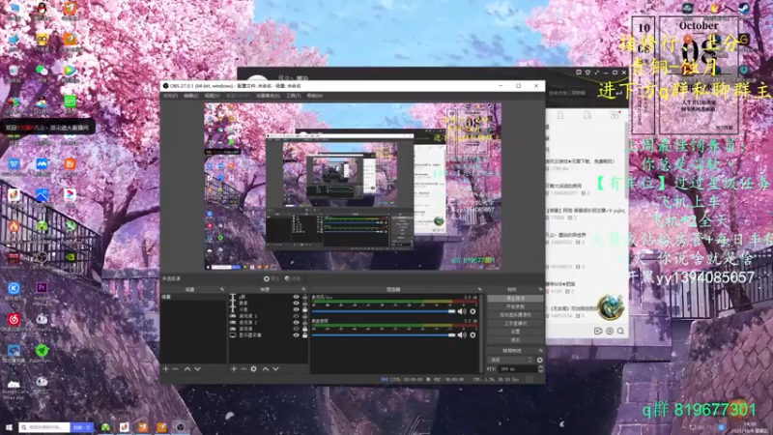
Task: Remove the selected scene with the minus icon
Action: (176, 368)
